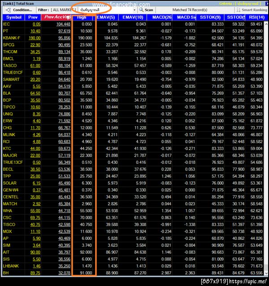Click volume value 32,078 for BH
Image resolution: width=269 pixels, height=286 pixels.
click(x=64, y=273)
